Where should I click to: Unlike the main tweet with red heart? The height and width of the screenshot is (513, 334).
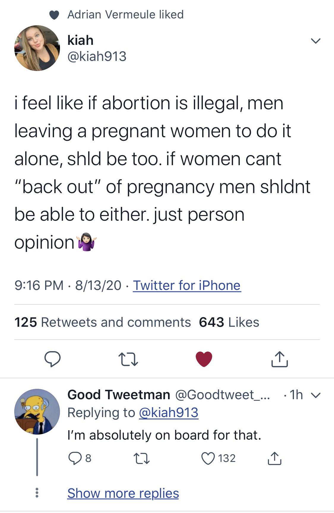tap(204, 359)
